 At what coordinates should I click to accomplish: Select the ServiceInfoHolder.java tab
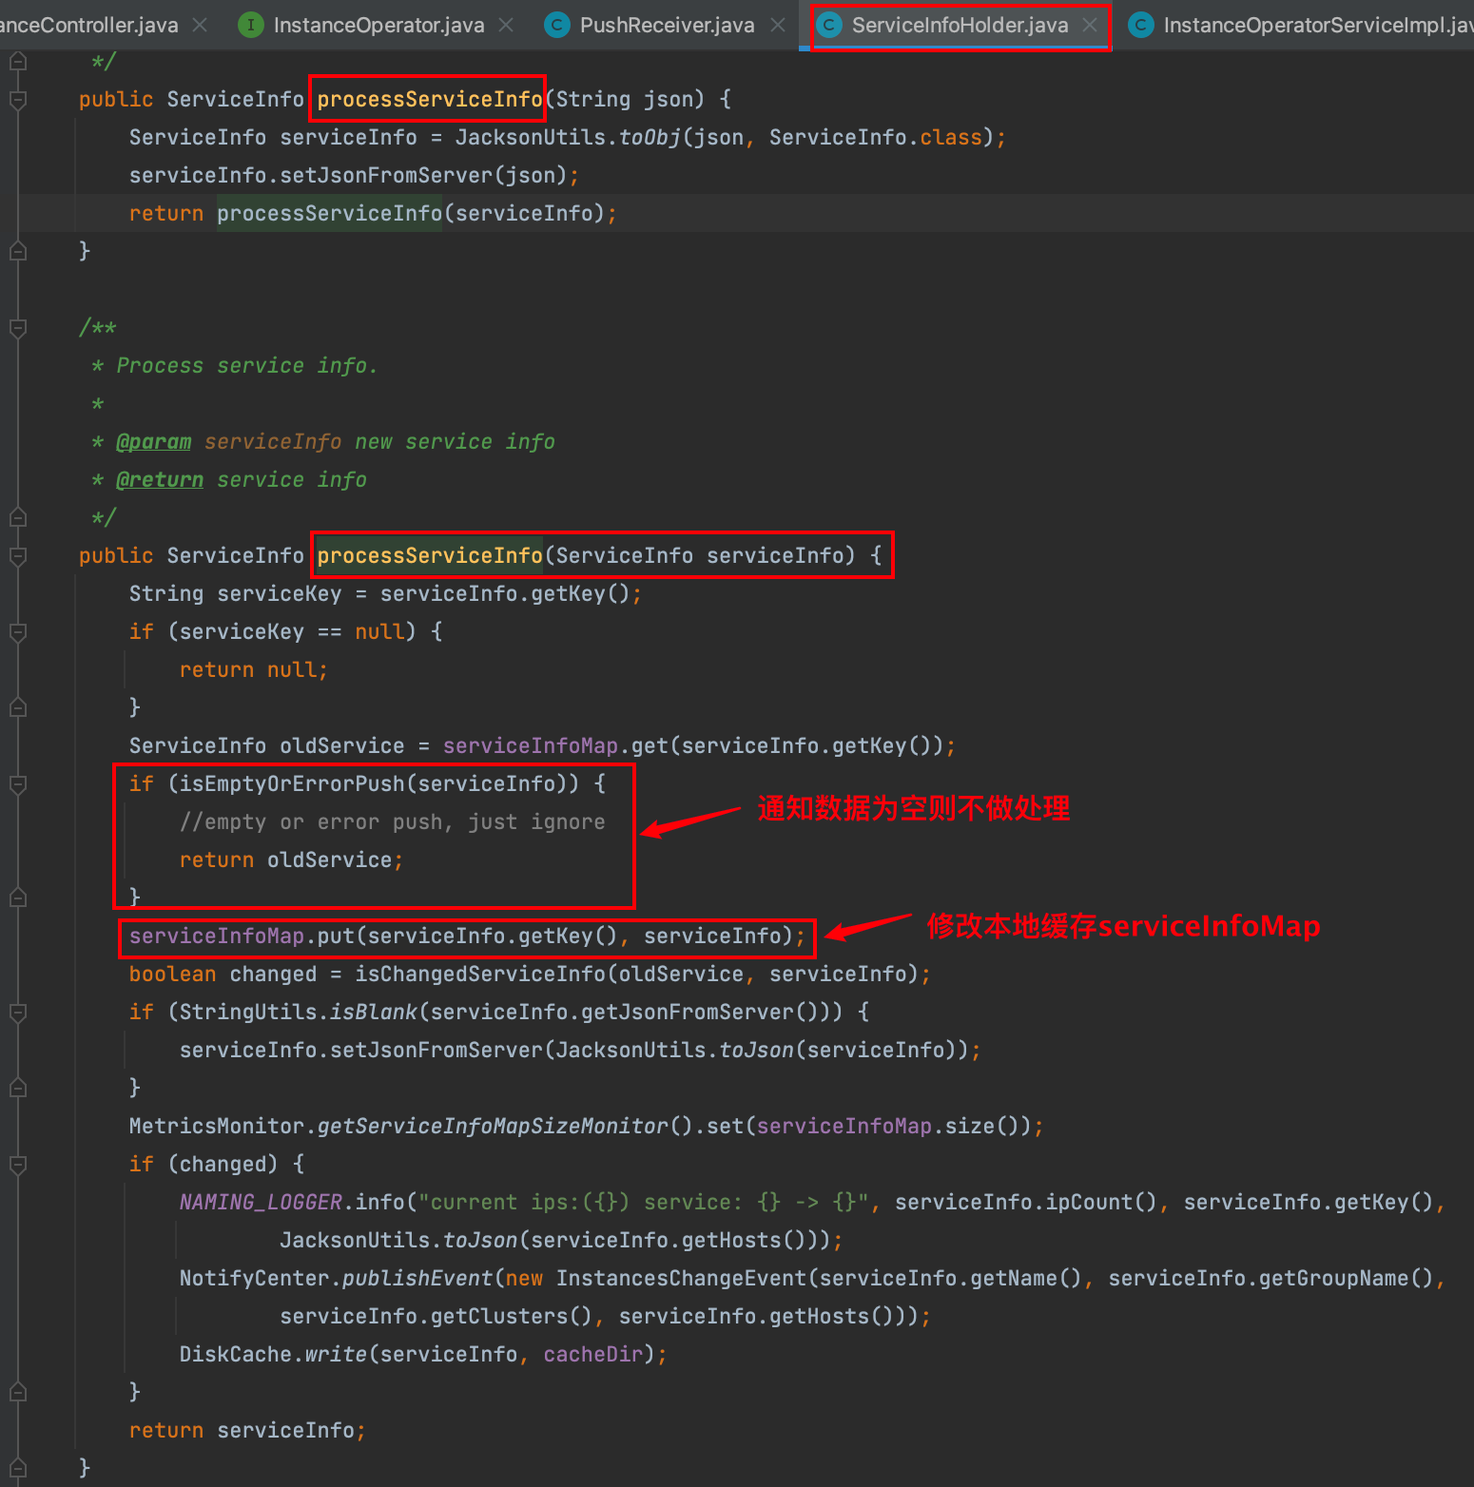point(960,26)
